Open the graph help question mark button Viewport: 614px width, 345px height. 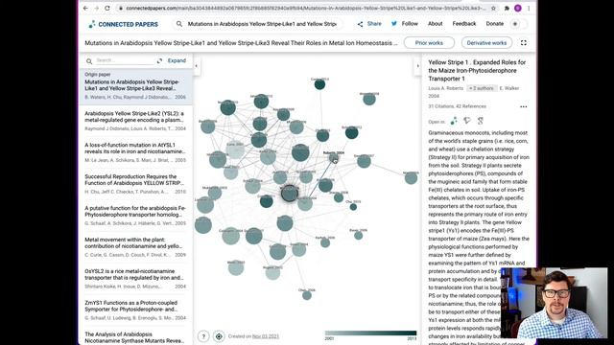203,336
